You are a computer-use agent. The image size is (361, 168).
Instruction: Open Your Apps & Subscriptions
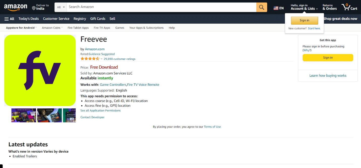coord(147,28)
